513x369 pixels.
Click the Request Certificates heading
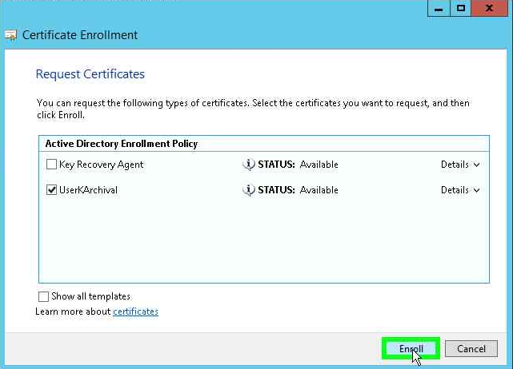click(90, 74)
